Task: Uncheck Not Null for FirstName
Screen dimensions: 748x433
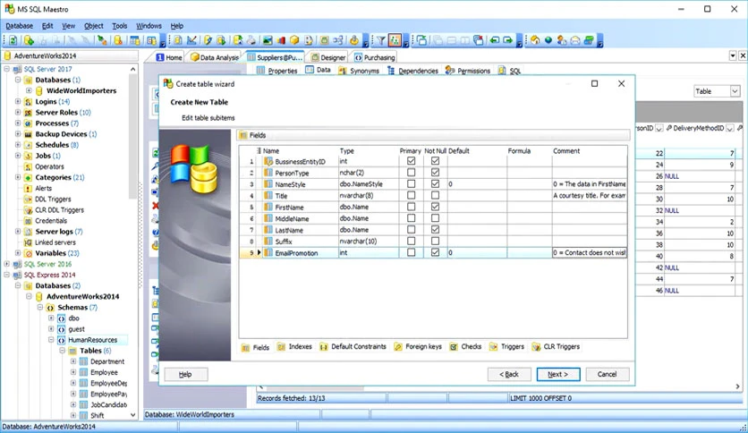Action: pyautogui.click(x=435, y=207)
